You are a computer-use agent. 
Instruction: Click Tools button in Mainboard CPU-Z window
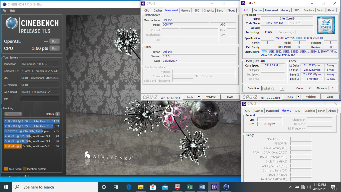point(190,97)
